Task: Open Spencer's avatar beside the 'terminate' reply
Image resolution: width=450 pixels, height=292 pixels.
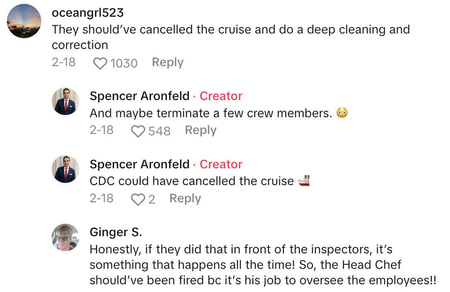Action: point(65,101)
